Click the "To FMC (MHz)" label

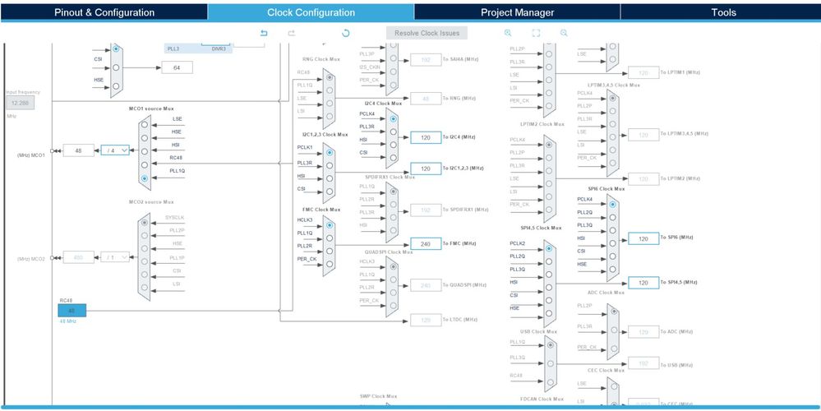coord(459,243)
